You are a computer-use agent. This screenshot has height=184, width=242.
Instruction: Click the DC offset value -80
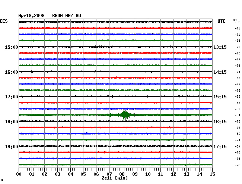[238, 146]
